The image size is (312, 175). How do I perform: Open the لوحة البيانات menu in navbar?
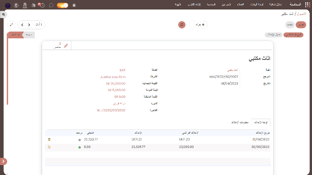pyautogui.click(x=257, y=5)
